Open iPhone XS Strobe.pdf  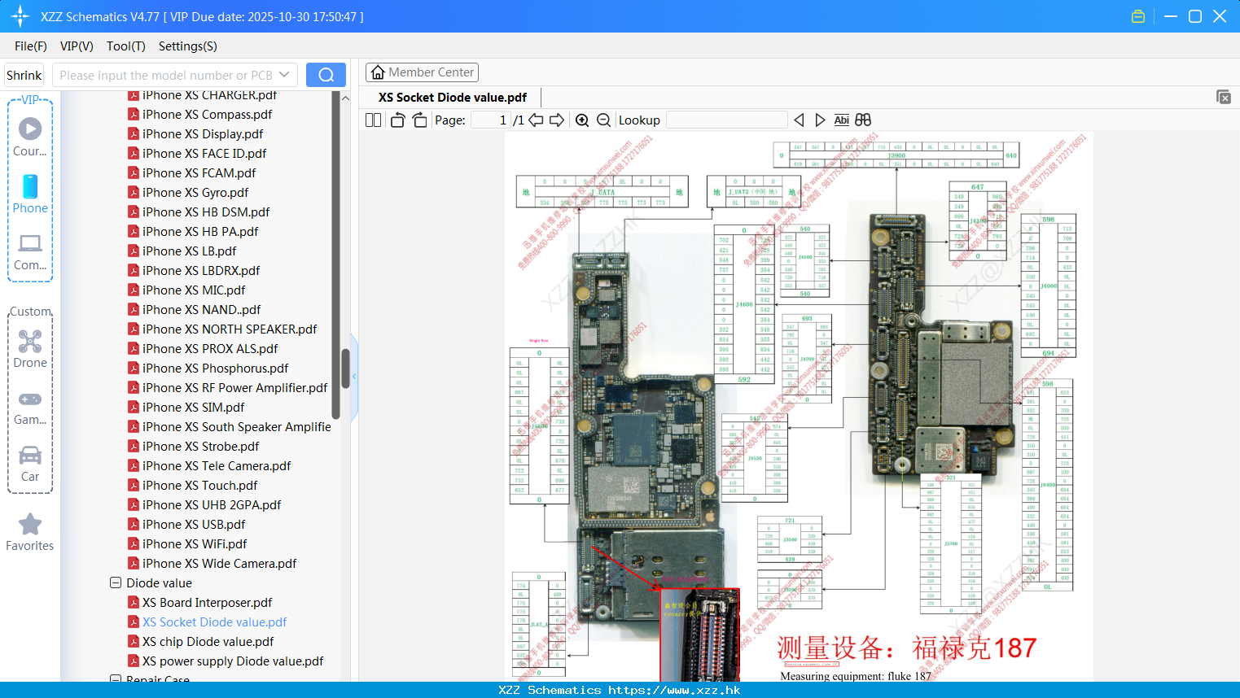200,446
